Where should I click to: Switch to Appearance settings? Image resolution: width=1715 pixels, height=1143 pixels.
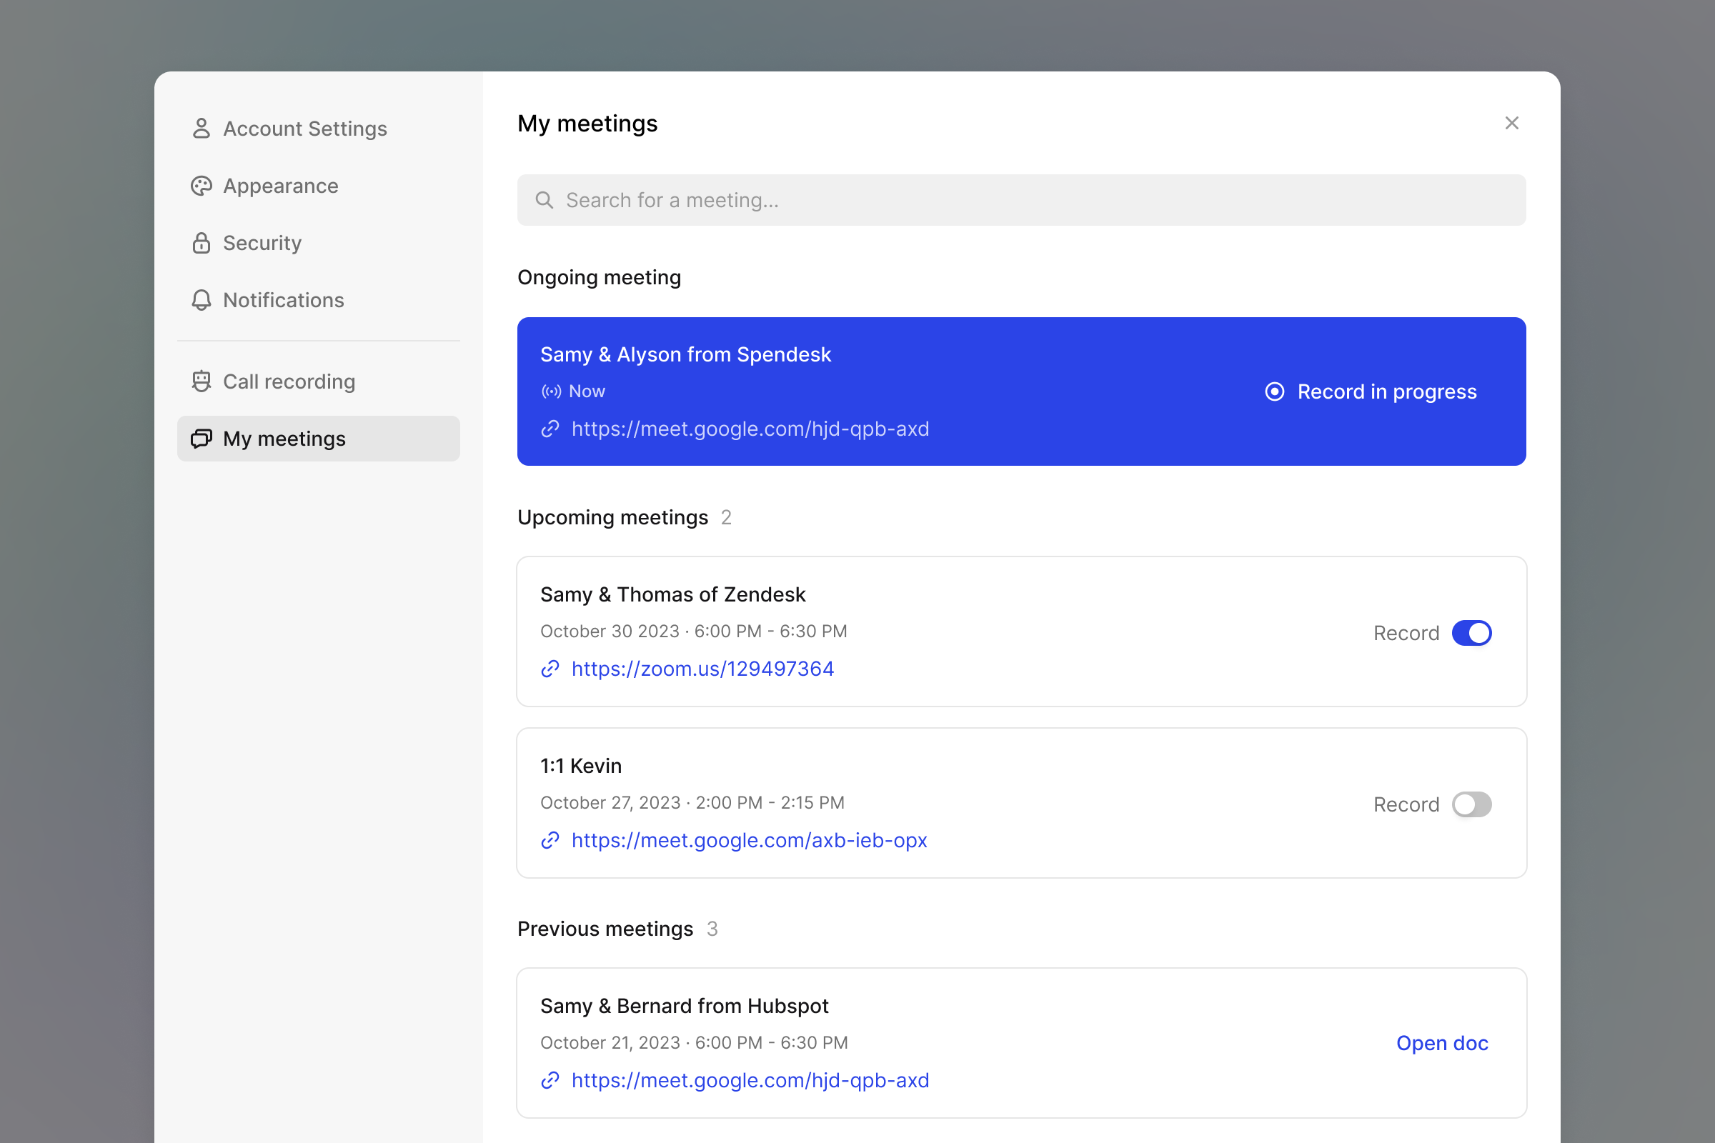[319, 186]
